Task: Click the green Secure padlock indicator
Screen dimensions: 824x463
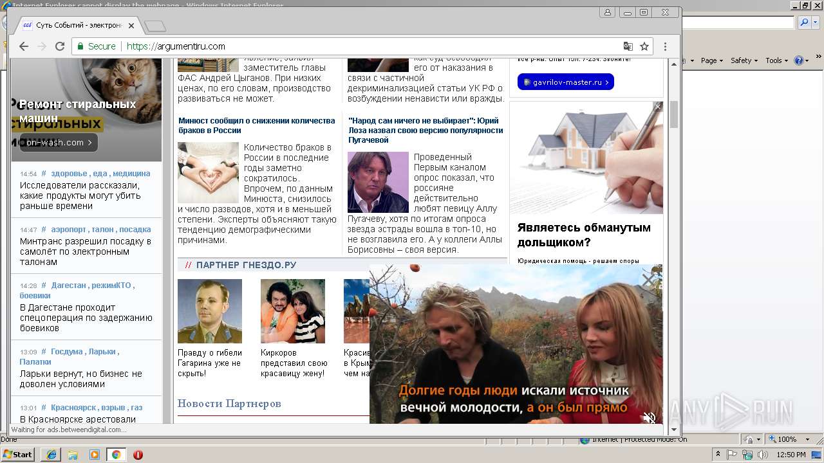Action: point(97,46)
